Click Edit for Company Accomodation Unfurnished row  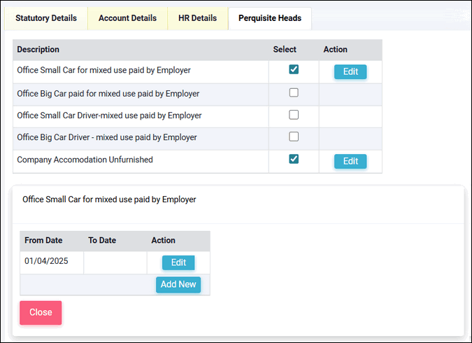350,161
